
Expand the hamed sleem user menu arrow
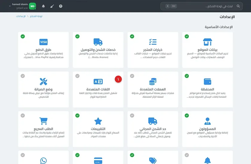(10, 6)
